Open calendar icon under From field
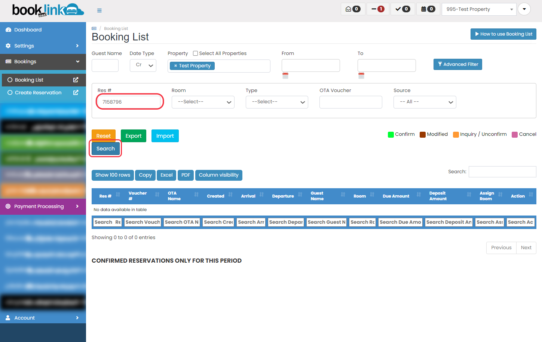This screenshot has width=542, height=342. (285, 76)
